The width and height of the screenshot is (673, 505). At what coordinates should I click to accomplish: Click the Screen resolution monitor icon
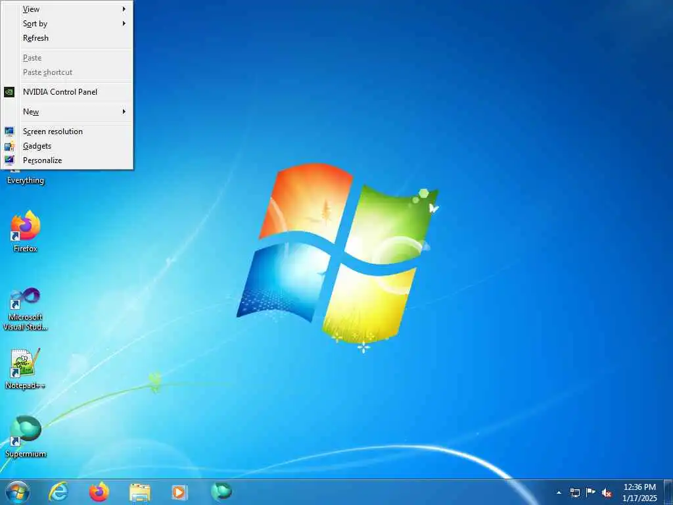point(9,132)
